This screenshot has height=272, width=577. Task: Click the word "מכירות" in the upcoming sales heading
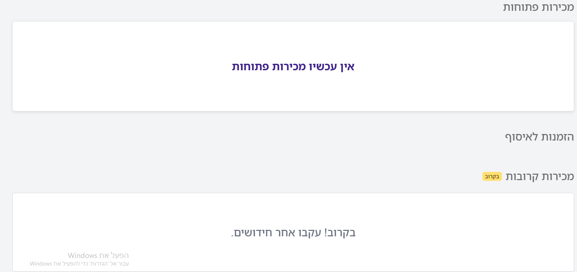pyautogui.click(x=558, y=177)
